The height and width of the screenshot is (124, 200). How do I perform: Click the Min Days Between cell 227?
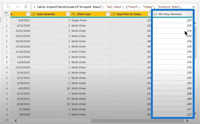(x=172, y=20)
